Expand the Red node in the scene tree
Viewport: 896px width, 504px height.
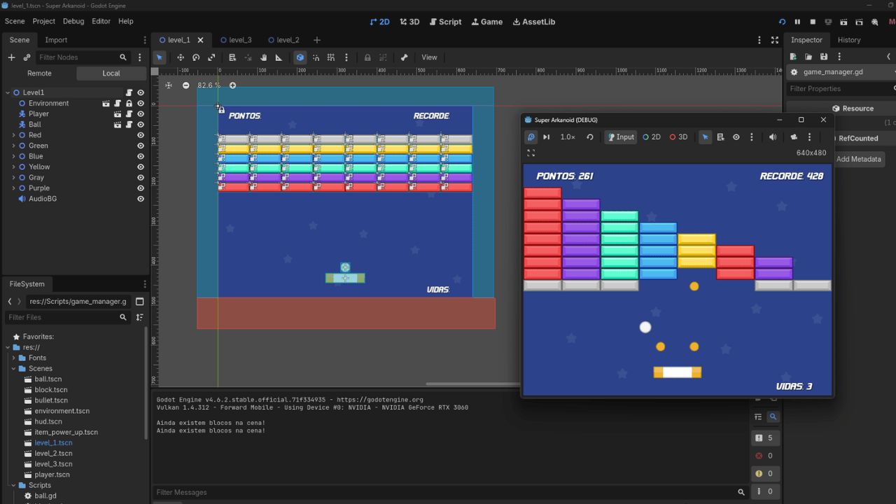(x=13, y=135)
